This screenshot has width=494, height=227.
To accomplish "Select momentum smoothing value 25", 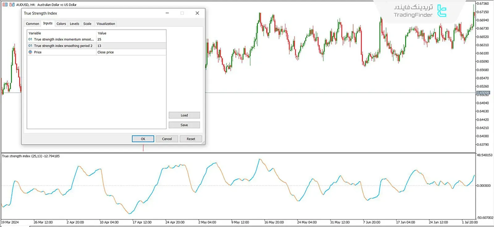I will 131,39.
